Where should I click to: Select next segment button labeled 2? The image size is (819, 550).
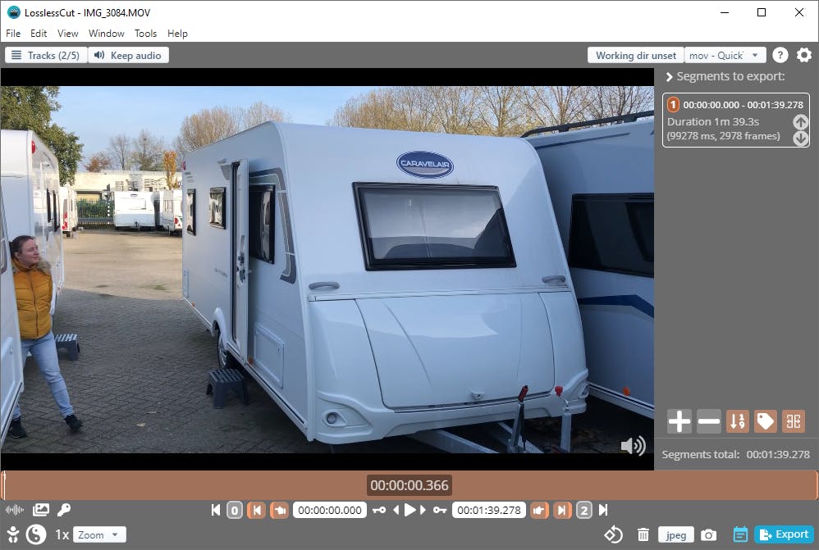click(584, 510)
